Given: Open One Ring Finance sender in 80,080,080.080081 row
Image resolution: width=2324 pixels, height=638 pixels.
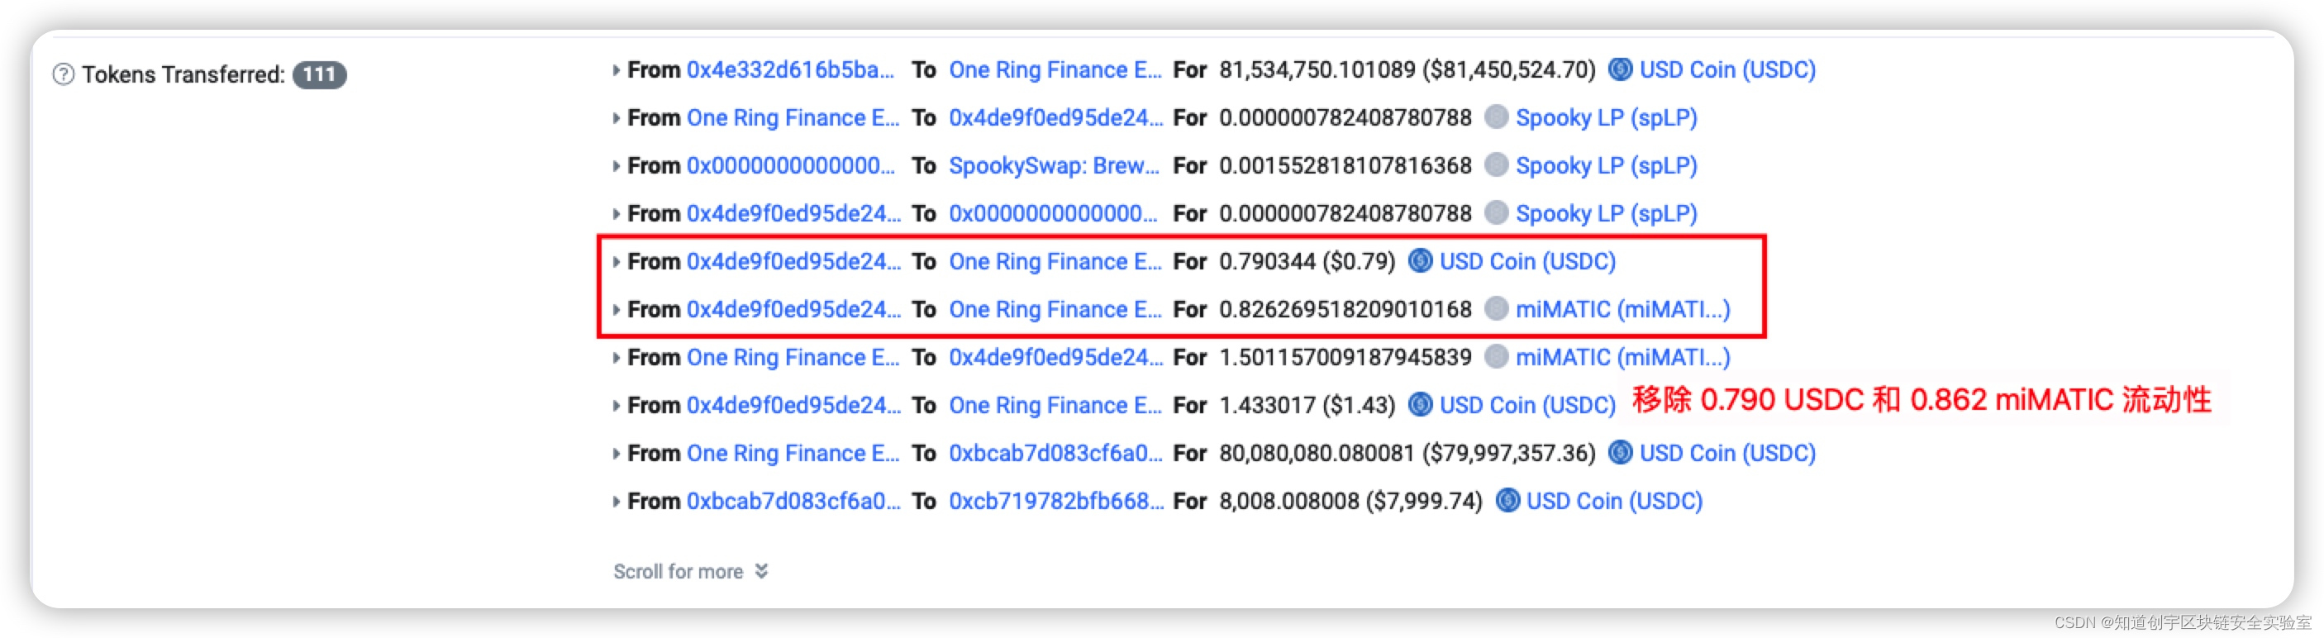Looking at the screenshot, I should (x=792, y=452).
